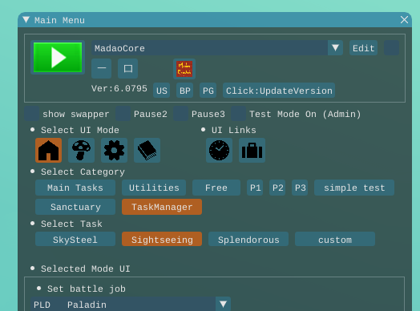Image resolution: width=420 pixels, height=311 pixels.
Task: Enable the Pause2 checkbox
Action: coord(123,114)
